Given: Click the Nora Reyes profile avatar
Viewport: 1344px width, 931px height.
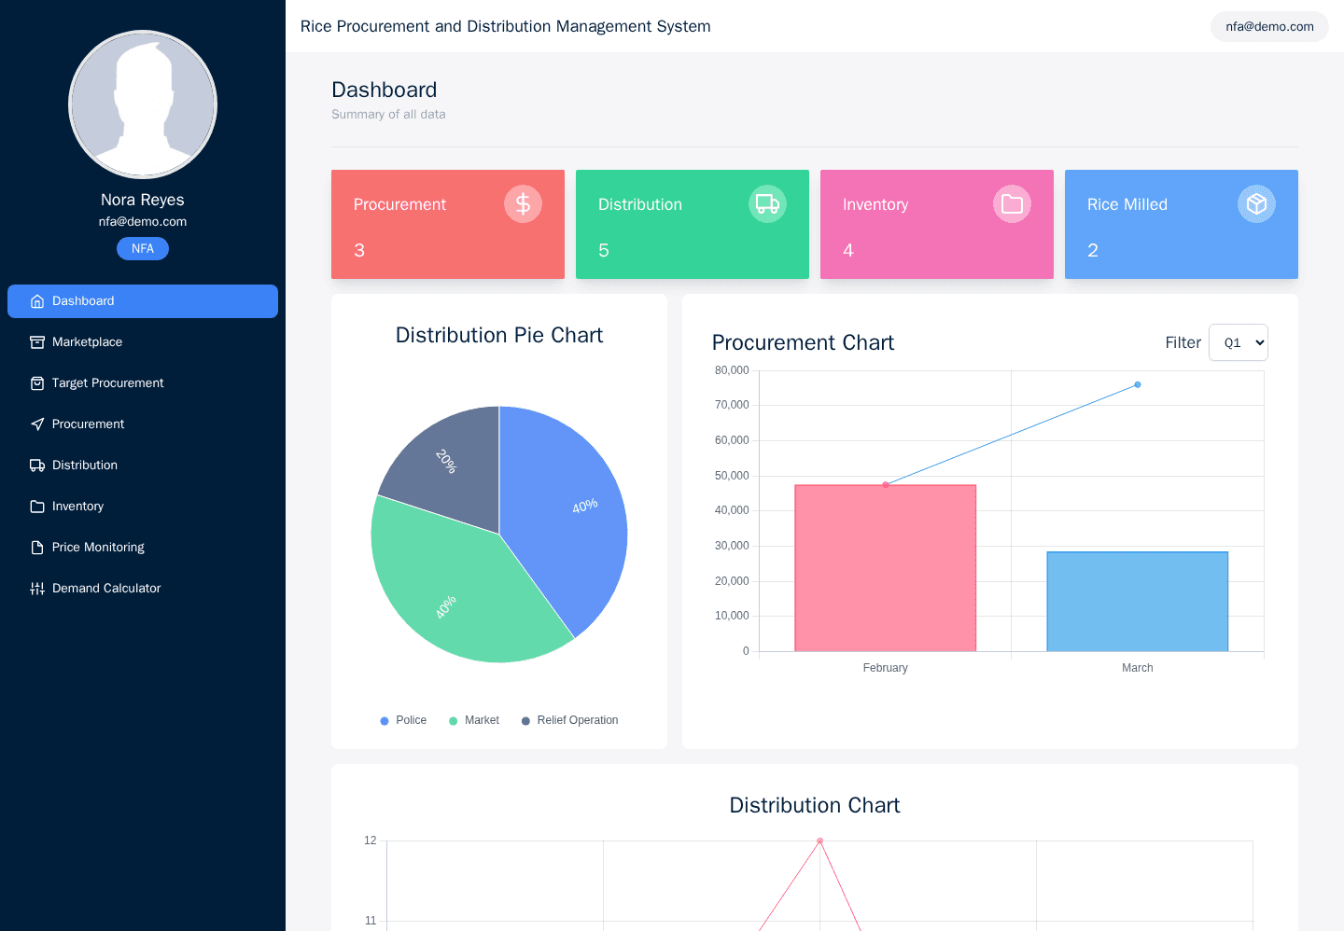Looking at the screenshot, I should (143, 104).
